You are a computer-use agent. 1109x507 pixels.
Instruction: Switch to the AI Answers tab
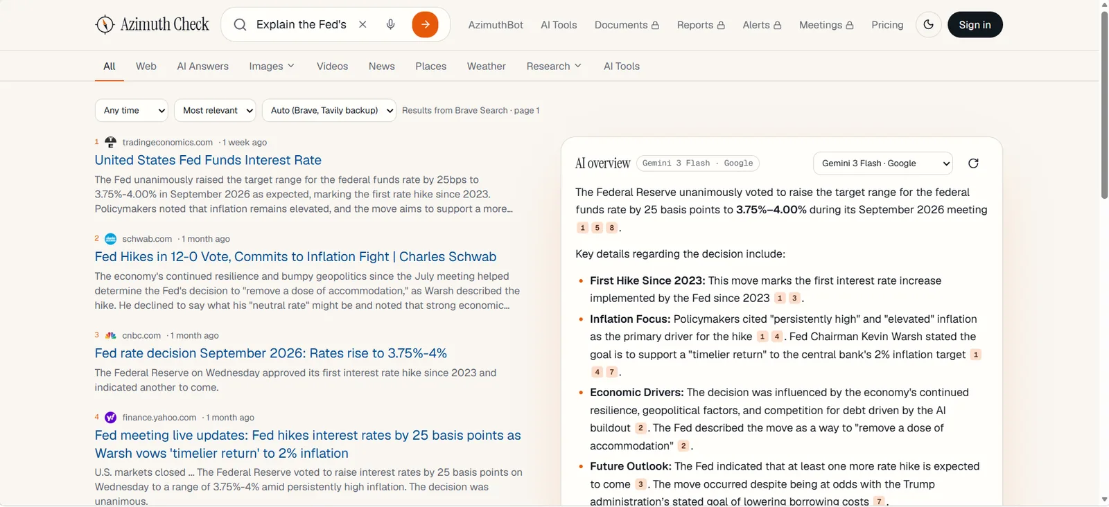[x=202, y=66]
